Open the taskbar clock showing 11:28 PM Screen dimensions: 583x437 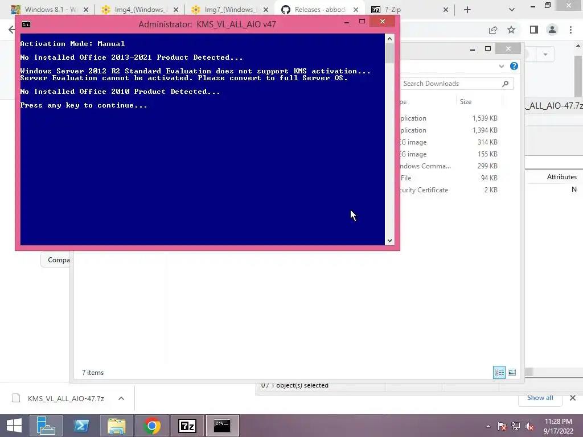[559, 426]
